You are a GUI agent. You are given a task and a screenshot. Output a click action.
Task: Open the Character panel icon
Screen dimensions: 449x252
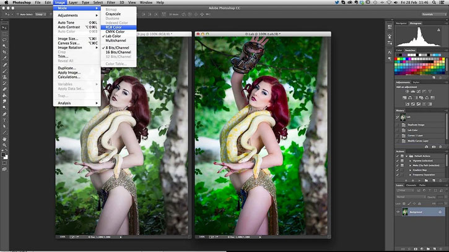390,52
